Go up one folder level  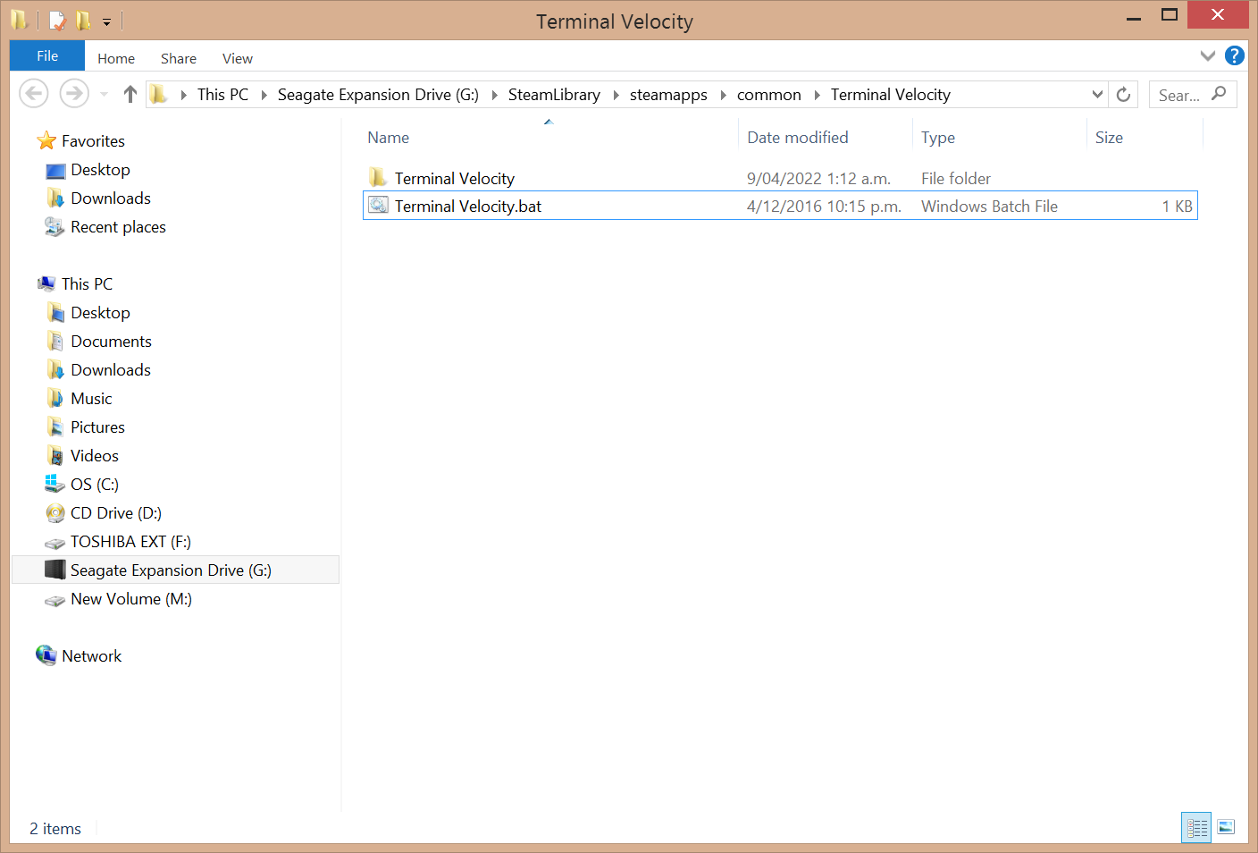[130, 94]
